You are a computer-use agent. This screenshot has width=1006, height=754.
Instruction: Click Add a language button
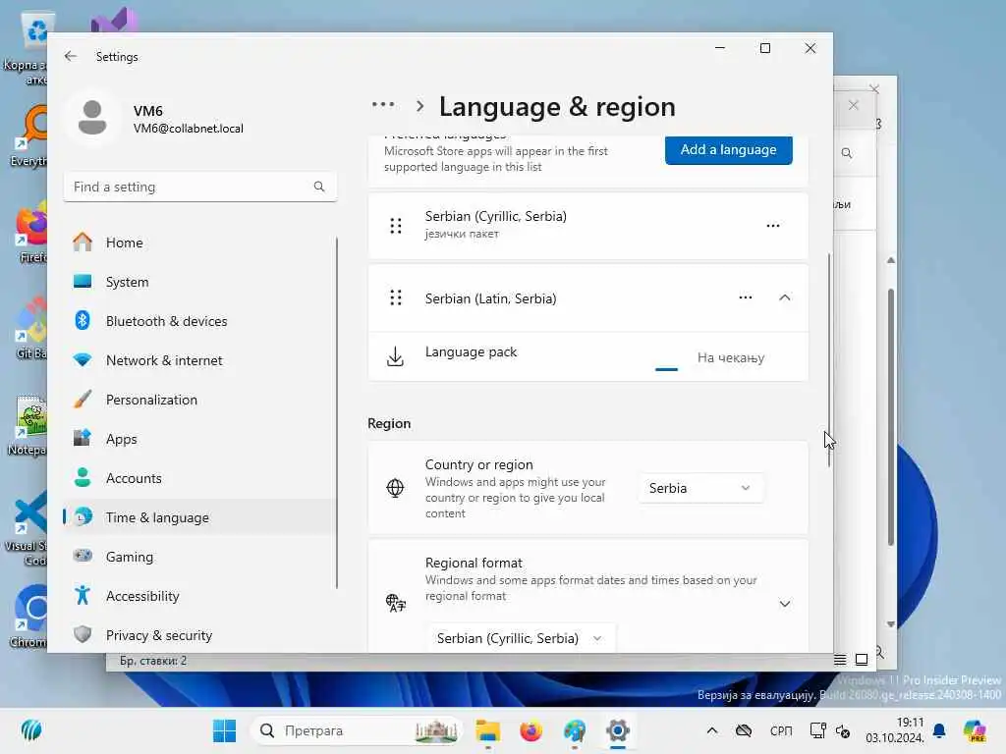pos(728,150)
